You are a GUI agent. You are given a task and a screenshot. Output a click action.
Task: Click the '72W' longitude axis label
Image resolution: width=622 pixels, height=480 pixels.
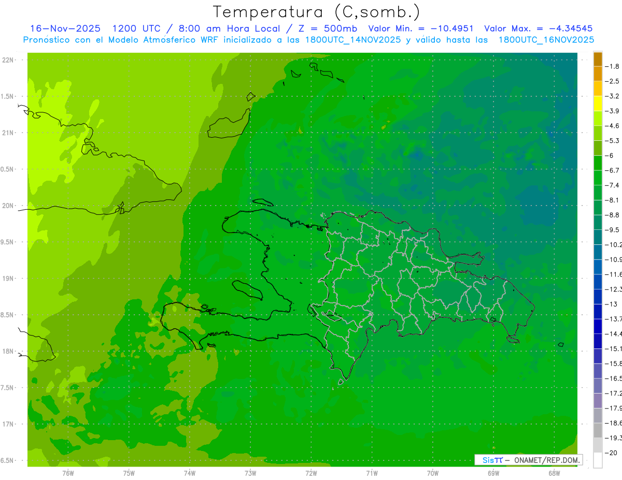[311, 473]
